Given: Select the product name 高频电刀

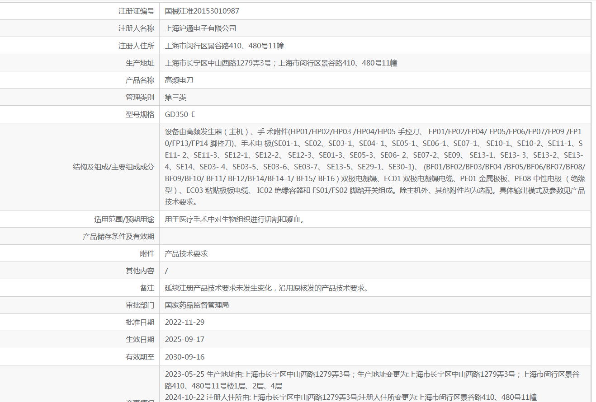Looking at the screenshot, I should point(179,80).
